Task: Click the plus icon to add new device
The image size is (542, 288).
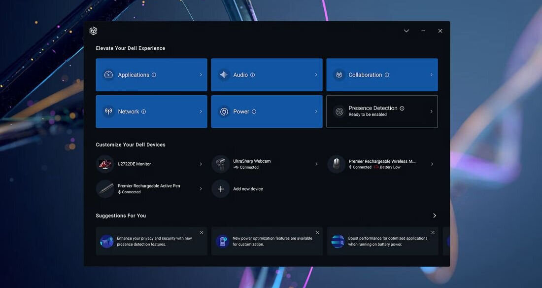Action: 221,189
